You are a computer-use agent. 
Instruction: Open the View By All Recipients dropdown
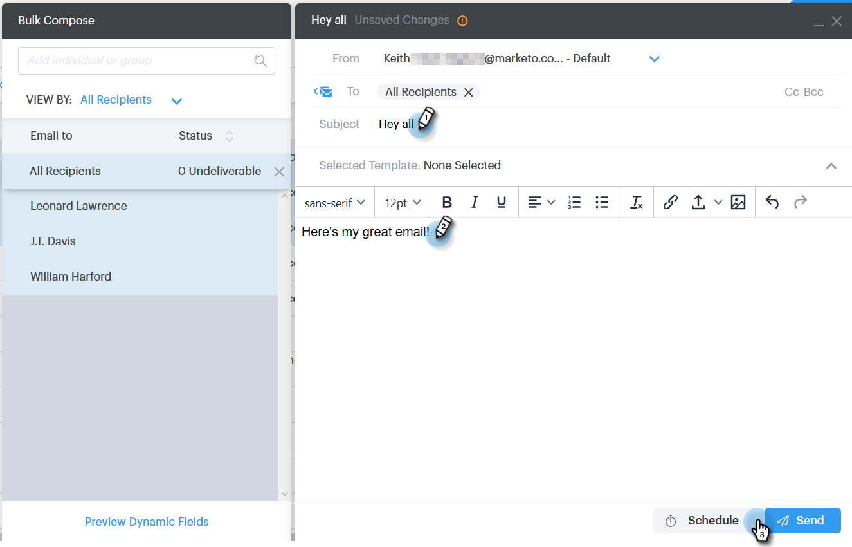tap(177, 100)
